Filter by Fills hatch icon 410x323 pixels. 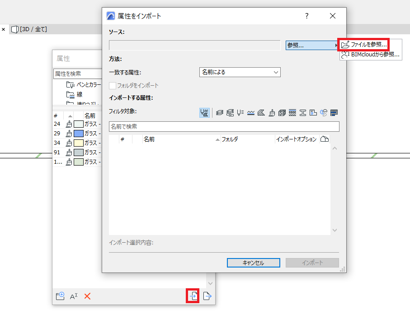click(x=261, y=113)
